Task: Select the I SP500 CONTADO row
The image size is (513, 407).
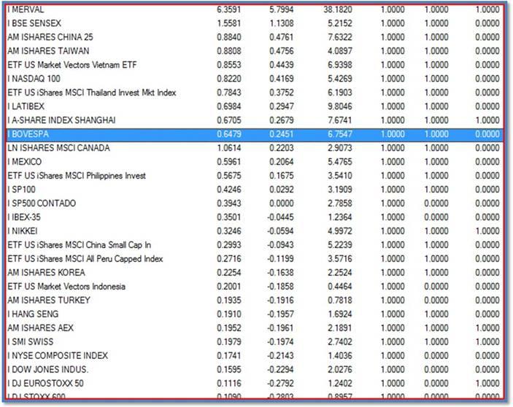Action: (254, 203)
